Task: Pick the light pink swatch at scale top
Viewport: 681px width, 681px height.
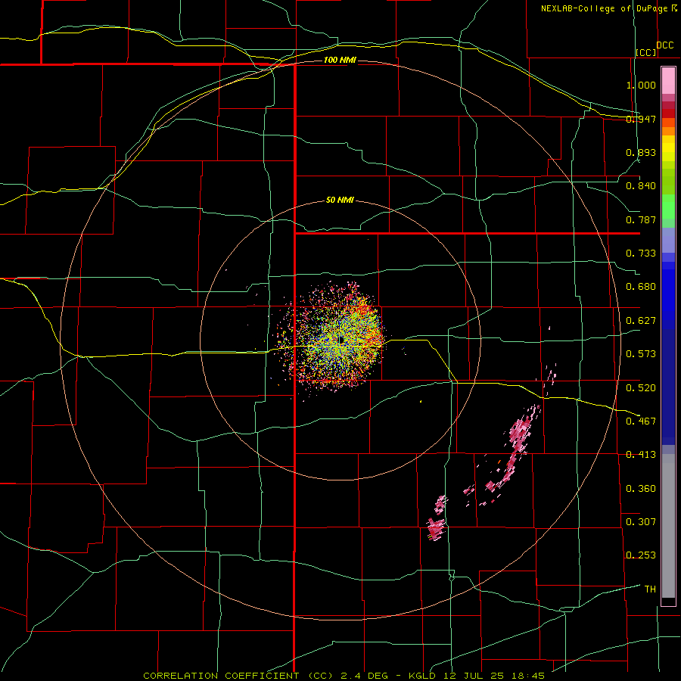Action: point(668,80)
